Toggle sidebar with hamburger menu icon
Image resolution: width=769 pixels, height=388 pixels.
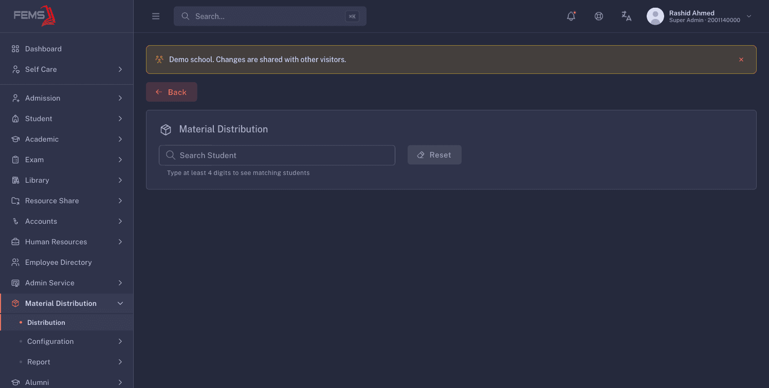point(156,16)
